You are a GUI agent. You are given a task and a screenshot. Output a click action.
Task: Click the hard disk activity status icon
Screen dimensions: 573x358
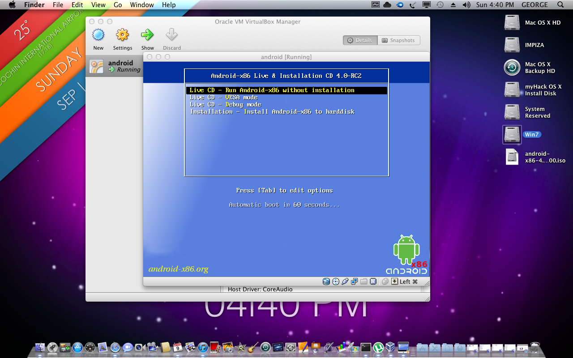326,281
